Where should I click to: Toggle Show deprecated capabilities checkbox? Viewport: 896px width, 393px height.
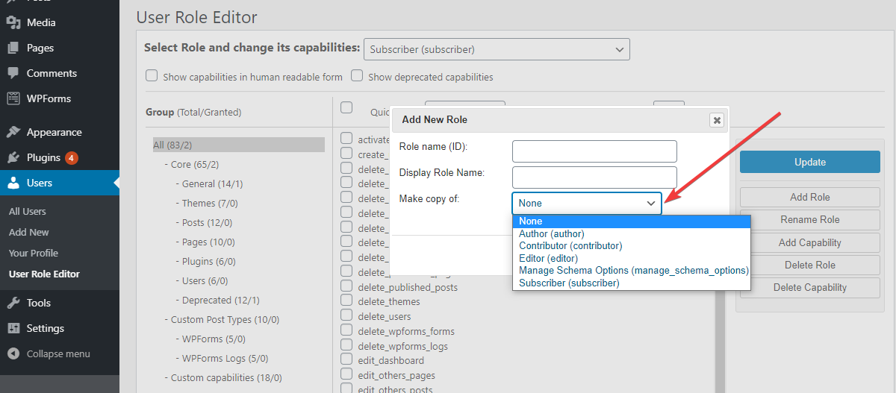tap(357, 76)
